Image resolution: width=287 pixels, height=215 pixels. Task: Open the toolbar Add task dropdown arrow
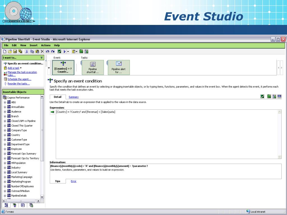pos(77,52)
